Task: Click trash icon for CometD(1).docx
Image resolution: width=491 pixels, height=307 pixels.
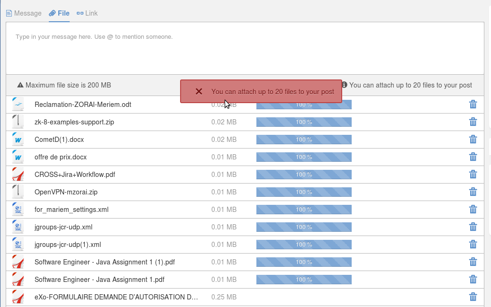Action: click(473, 140)
